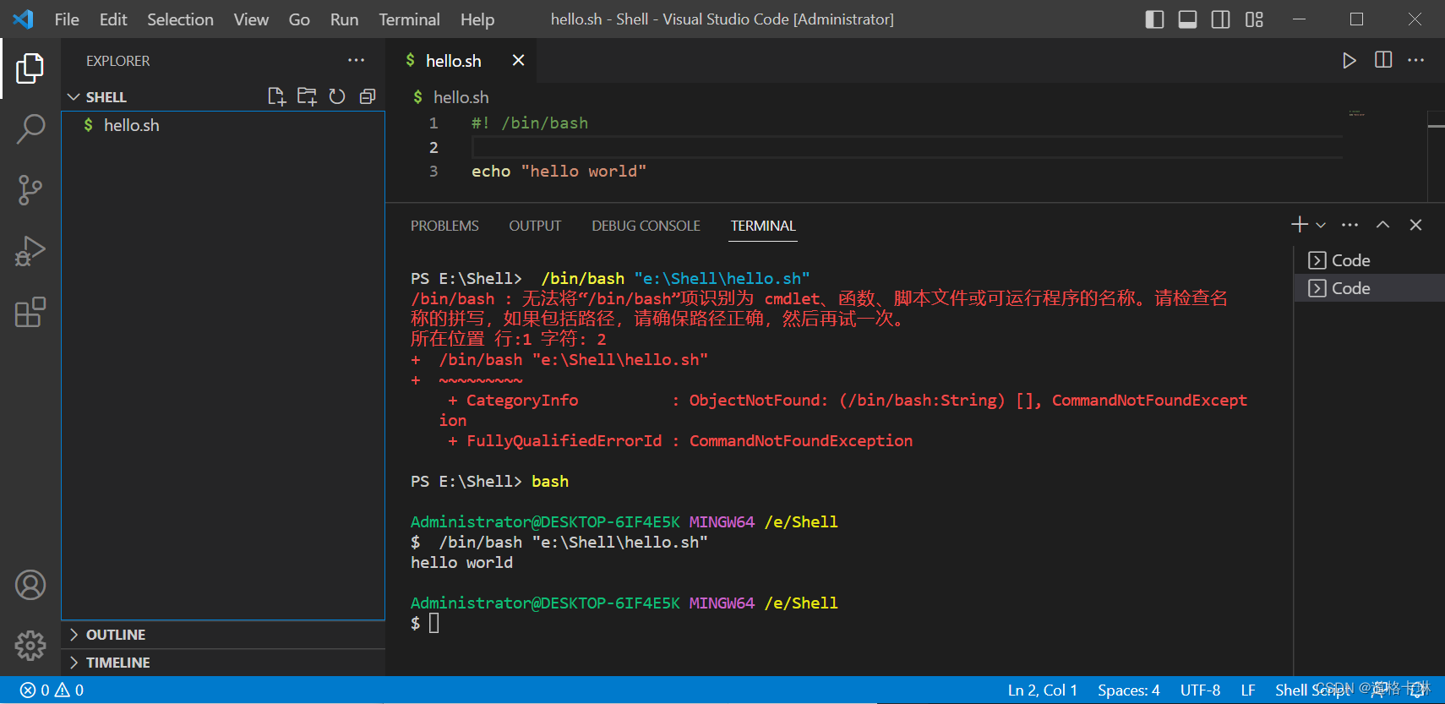
Task: Click the New Folder icon in SHELL header
Action: [x=307, y=96]
